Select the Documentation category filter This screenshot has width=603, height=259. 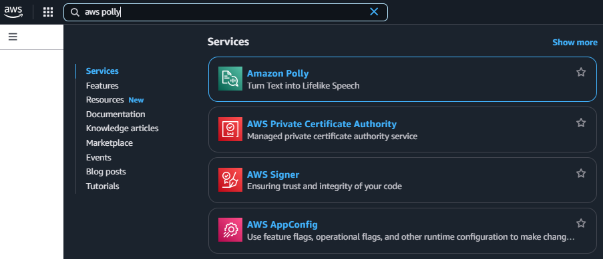(x=116, y=115)
